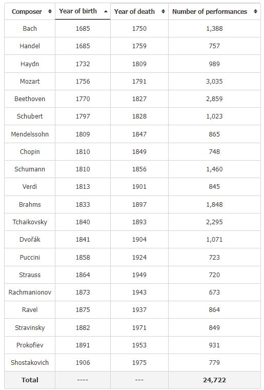Click Tchaikovsky's birth year 1840

[x=83, y=222]
